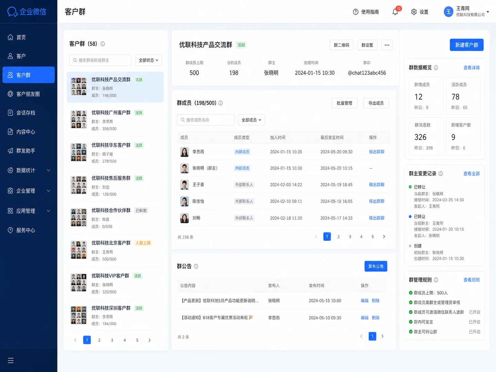Viewport: 496px width, 372px height.
Task: Select the 优联科技广州客户群 list item
Action: [x=115, y=121]
